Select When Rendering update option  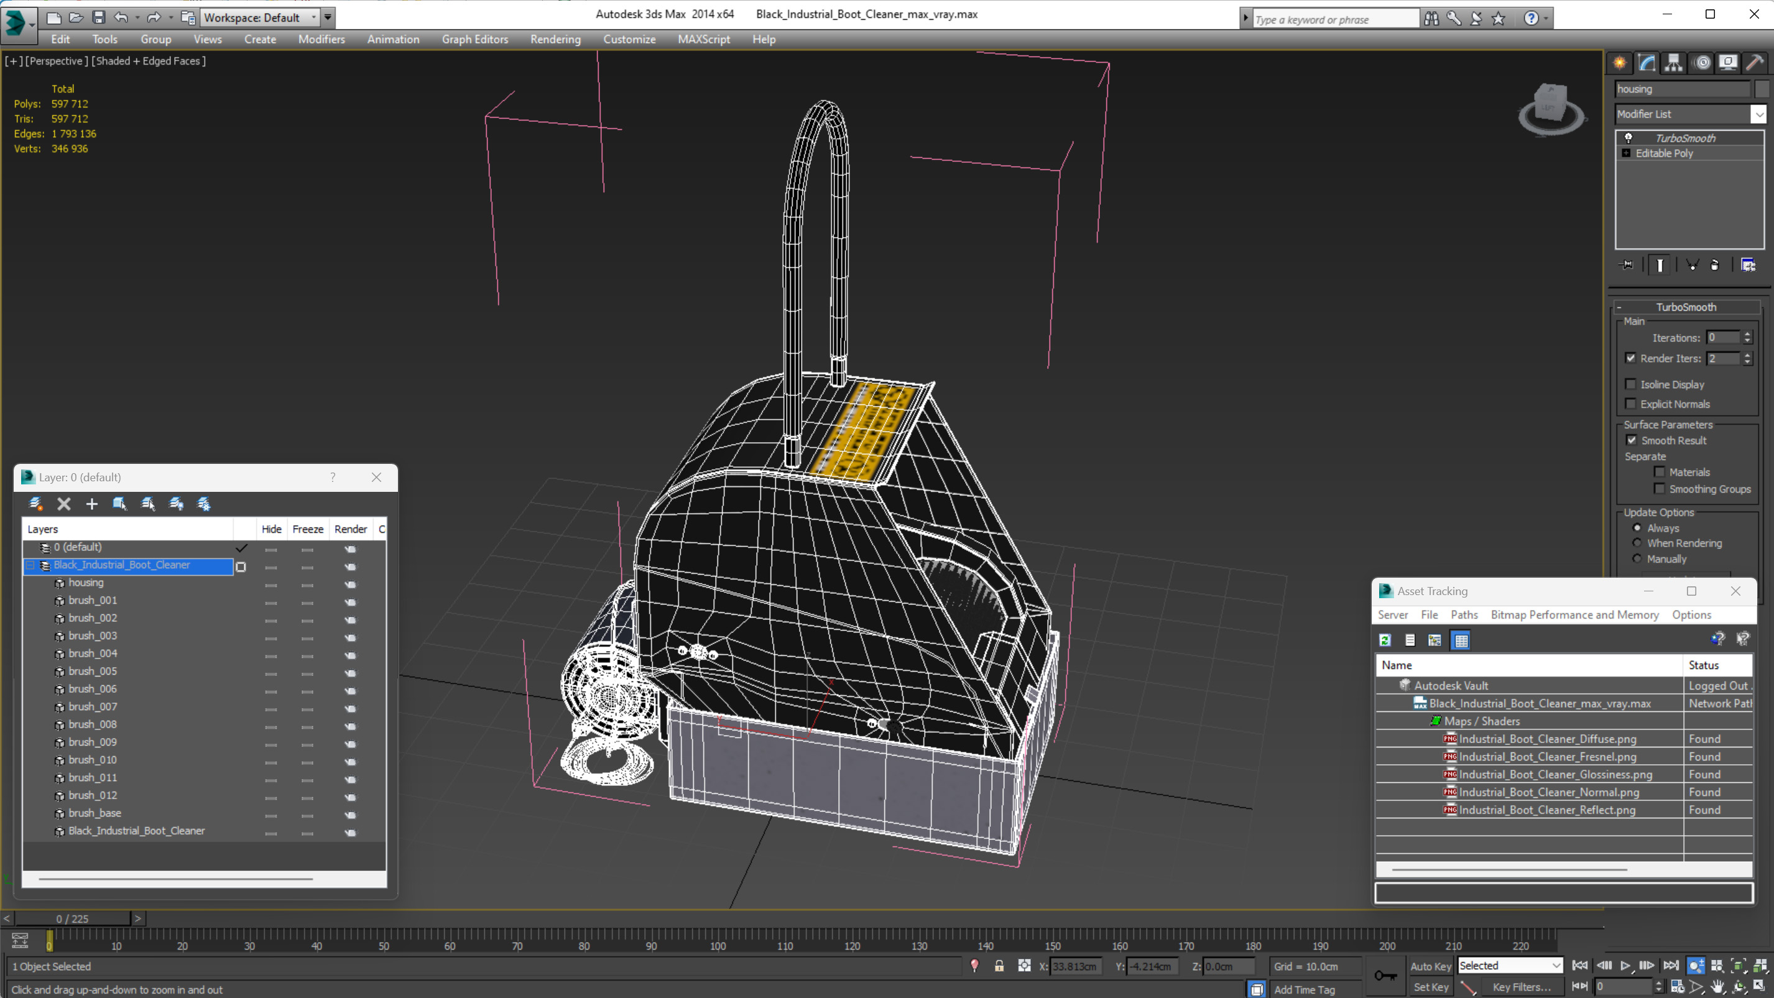[x=1637, y=543]
